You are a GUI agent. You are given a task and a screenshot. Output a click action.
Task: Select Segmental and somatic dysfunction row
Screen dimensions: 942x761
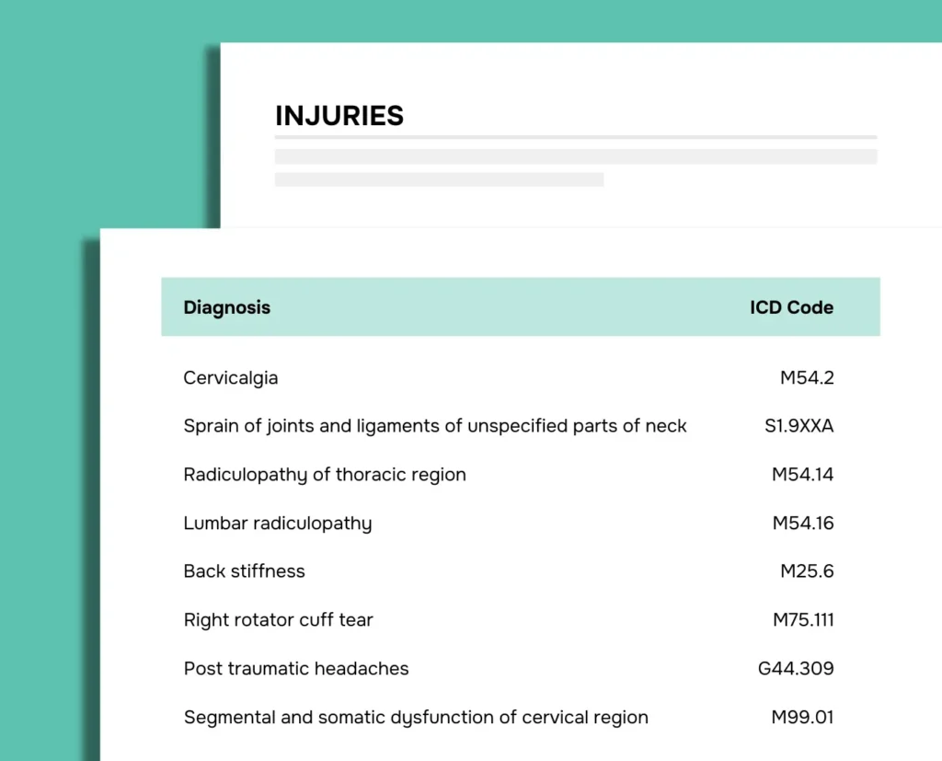click(x=416, y=718)
